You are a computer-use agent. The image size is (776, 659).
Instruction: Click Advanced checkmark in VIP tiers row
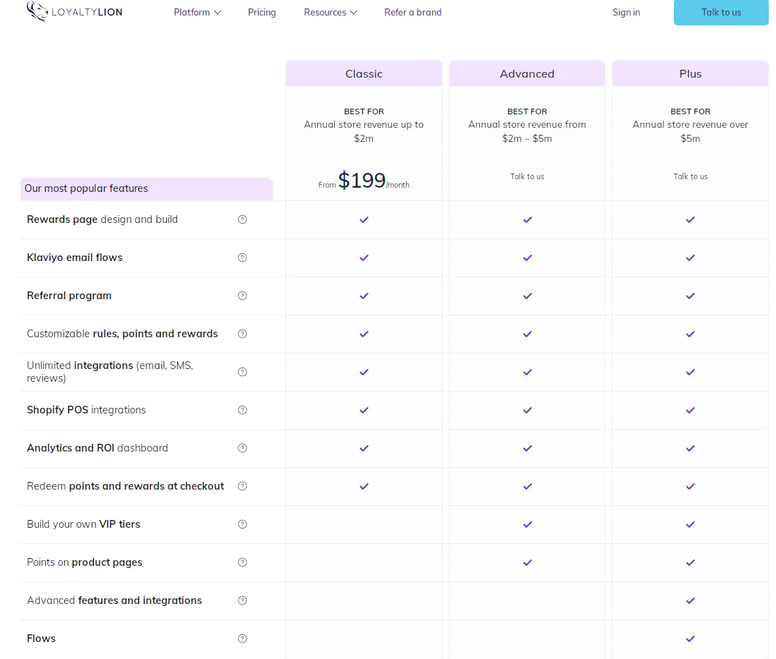click(x=528, y=525)
